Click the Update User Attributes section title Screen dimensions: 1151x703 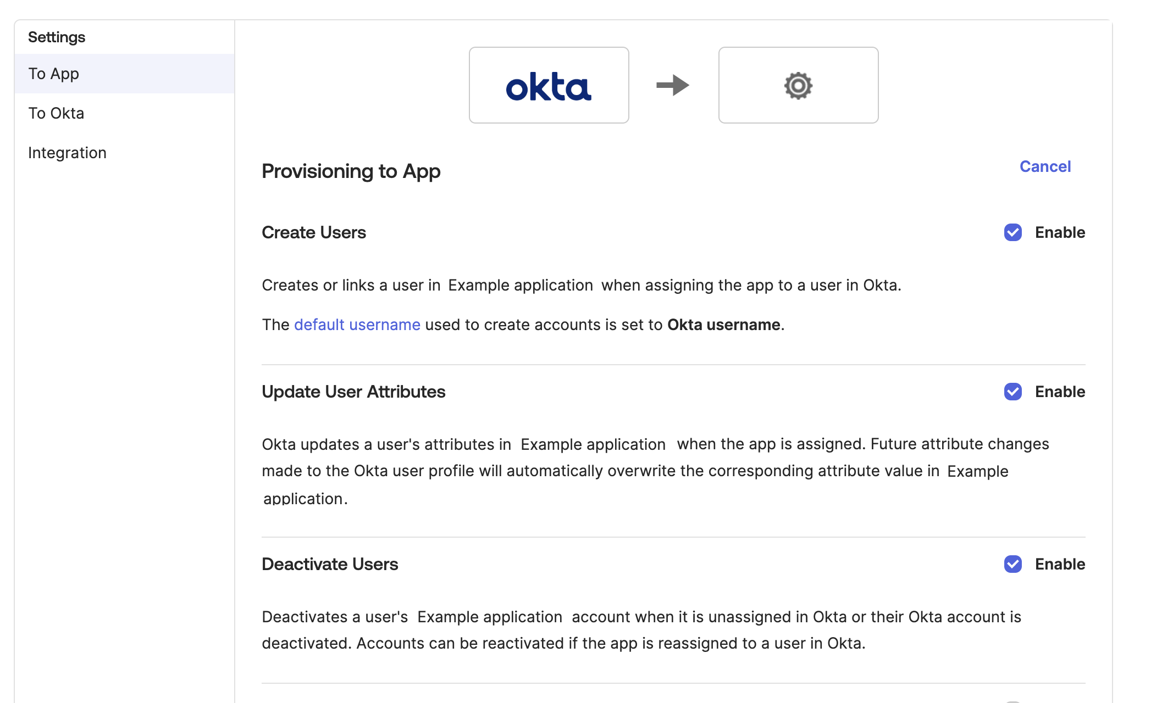[x=353, y=392]
